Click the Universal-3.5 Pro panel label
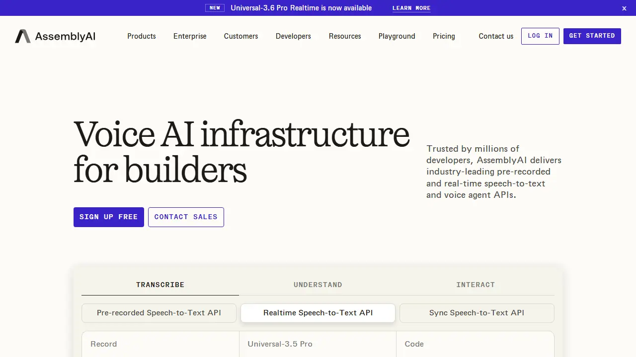Viewport: 636px width, 357px height. tap(280, 344)
